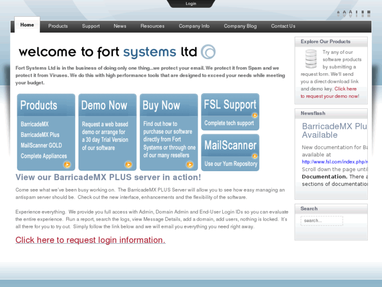This screenshot has width=382, height=287.
Task: Click 'Use our Yum Repository' text
Action: coord(231,164)
